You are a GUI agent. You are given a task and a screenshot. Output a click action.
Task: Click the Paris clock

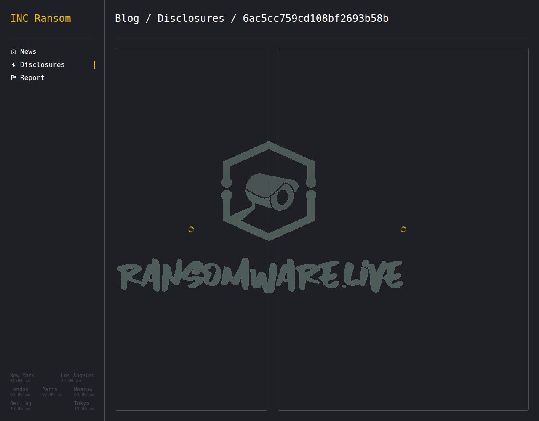pyautogui.click(x=52, y=392)
